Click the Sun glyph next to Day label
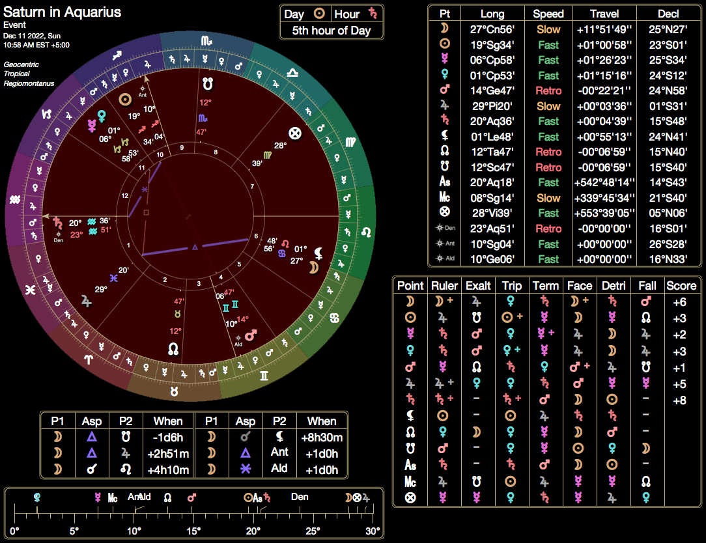Screen dimensions: 706x543 [318, 14]
